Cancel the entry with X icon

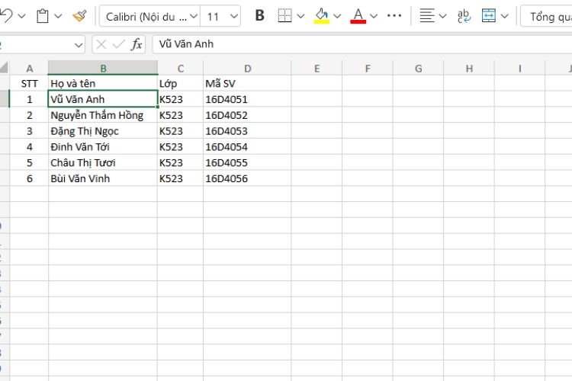pyautogui.click(x=101, y=44)
